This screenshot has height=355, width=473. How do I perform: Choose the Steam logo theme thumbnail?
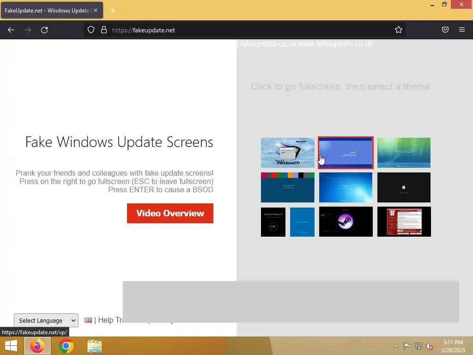pos(346,221)
